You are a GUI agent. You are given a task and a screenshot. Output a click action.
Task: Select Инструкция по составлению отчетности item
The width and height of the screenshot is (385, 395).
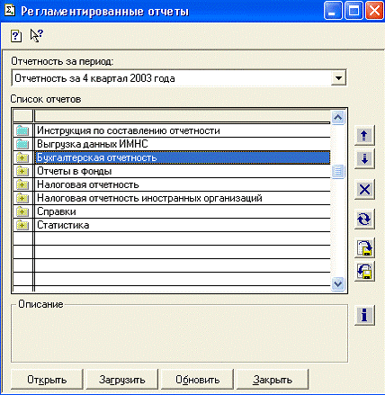click(129, 130)
